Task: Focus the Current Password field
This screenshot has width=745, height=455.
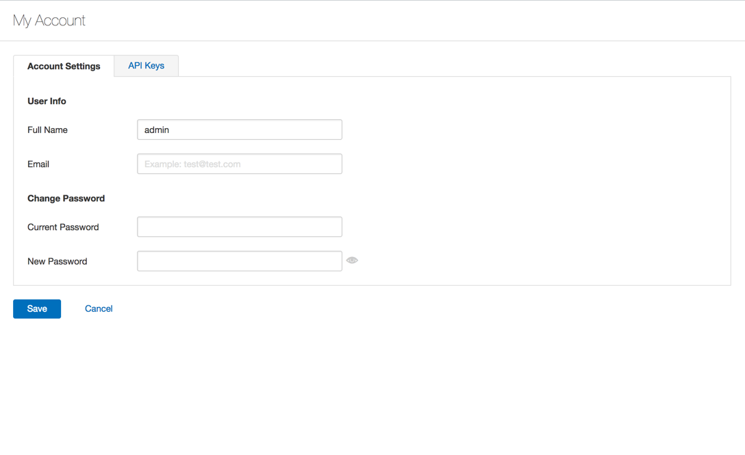Action: 240,227
